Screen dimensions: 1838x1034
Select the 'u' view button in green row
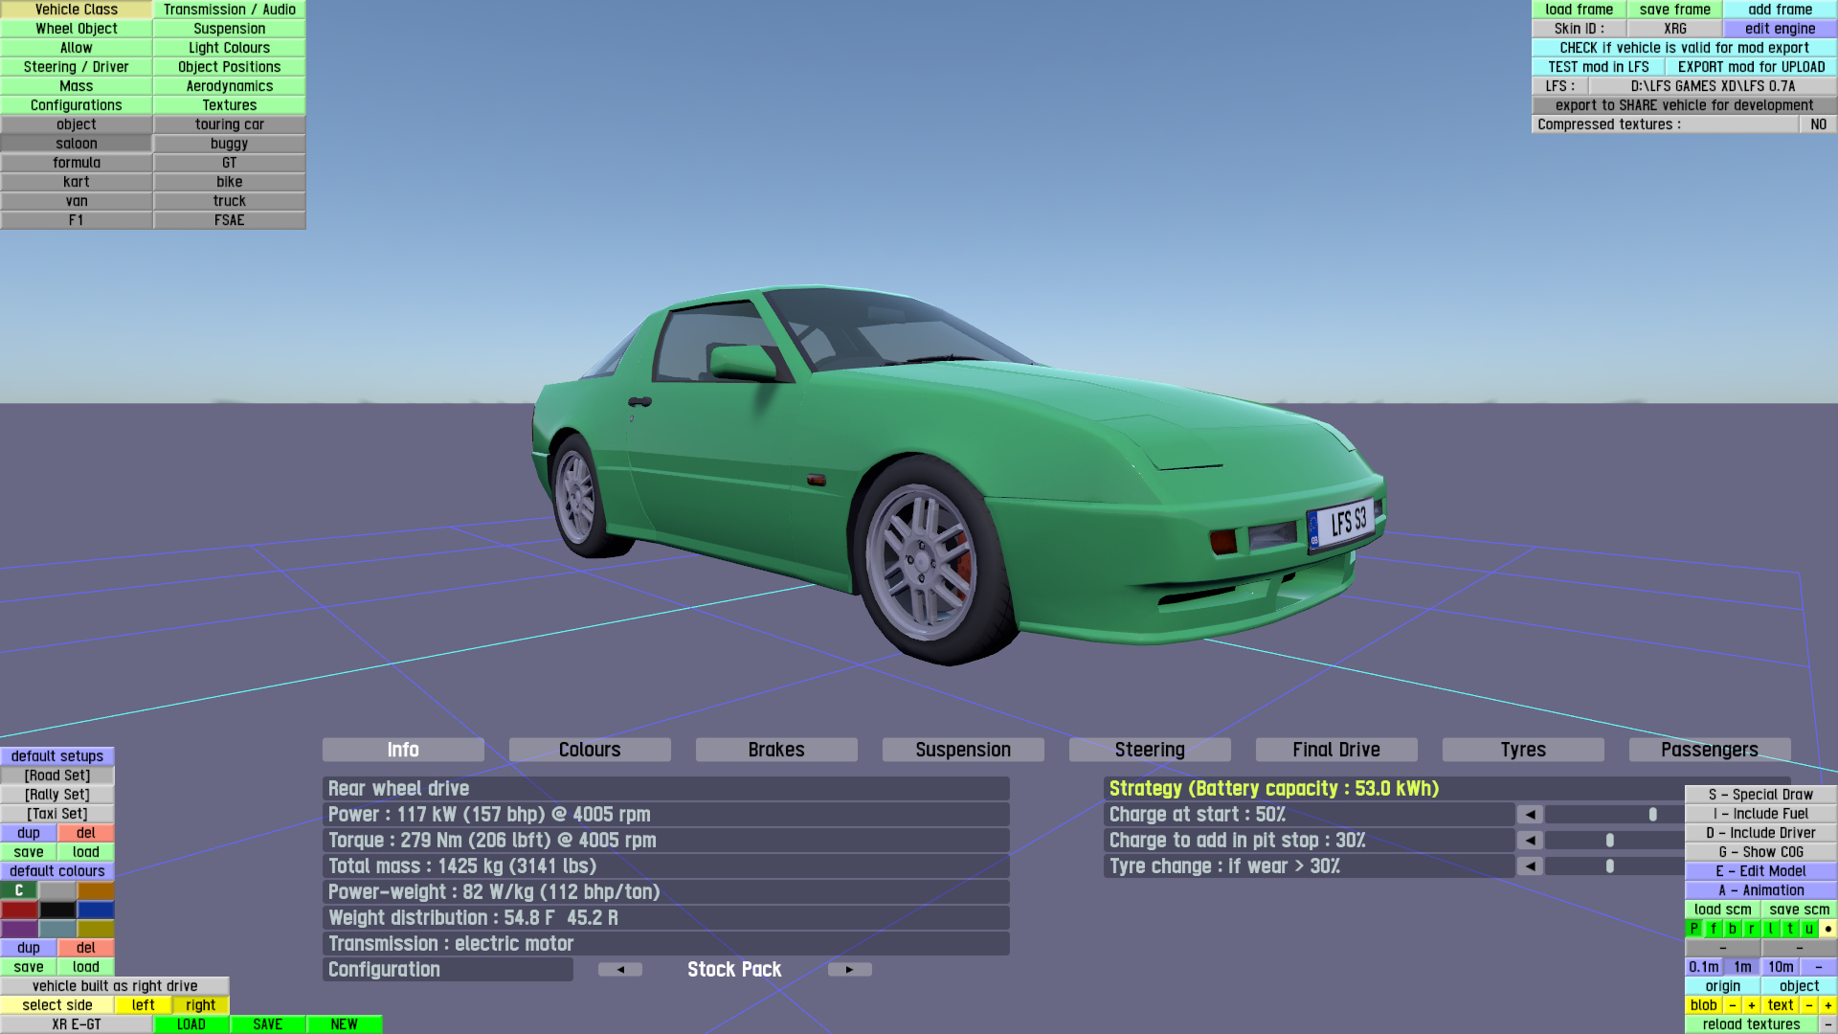[1808, 929]
